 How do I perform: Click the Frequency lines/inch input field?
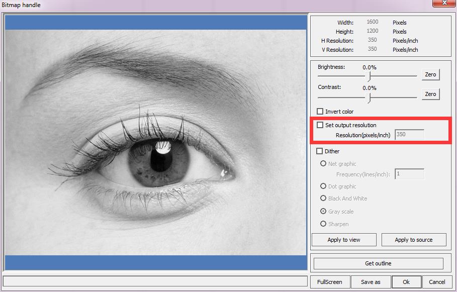point(409,174)
